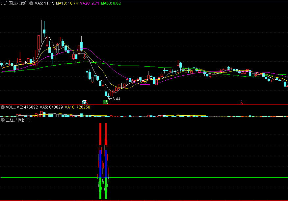Click the volume MA10: 726258 label

coord(77,107)
